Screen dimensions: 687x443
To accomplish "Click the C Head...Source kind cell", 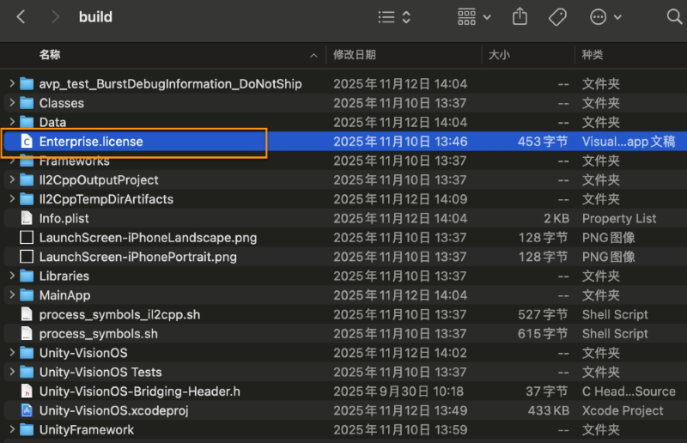I will [x=629, y=391].
